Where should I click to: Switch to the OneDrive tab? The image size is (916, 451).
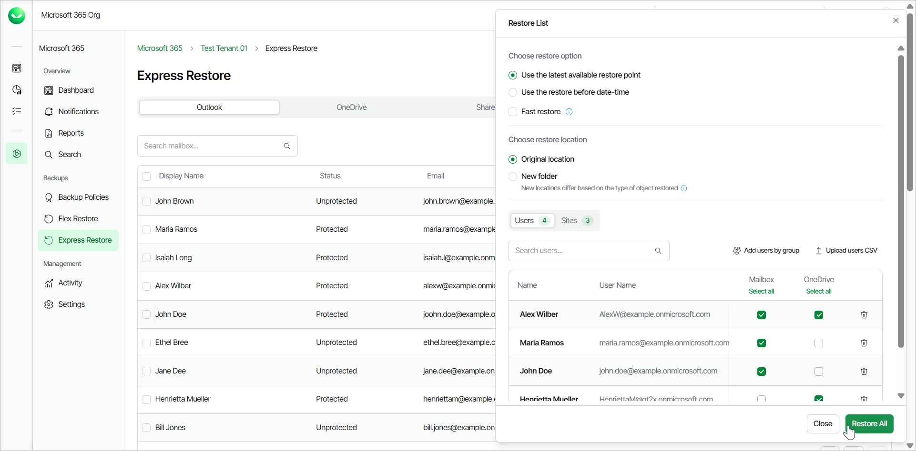tap(351, 108)
